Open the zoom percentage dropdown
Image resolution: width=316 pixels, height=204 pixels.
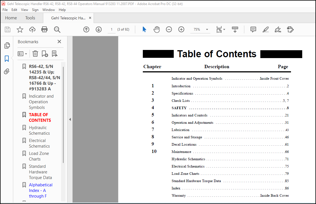pos(207,29)
